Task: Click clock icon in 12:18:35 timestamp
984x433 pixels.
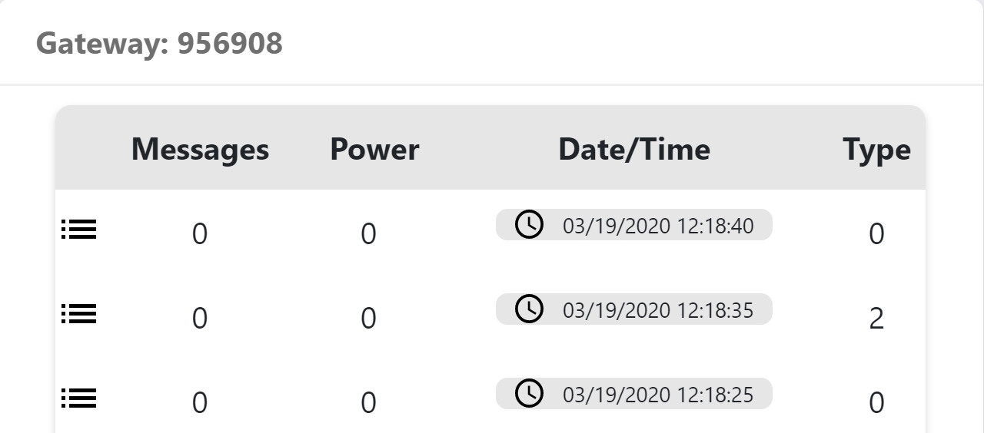Action: pos(529,309)
